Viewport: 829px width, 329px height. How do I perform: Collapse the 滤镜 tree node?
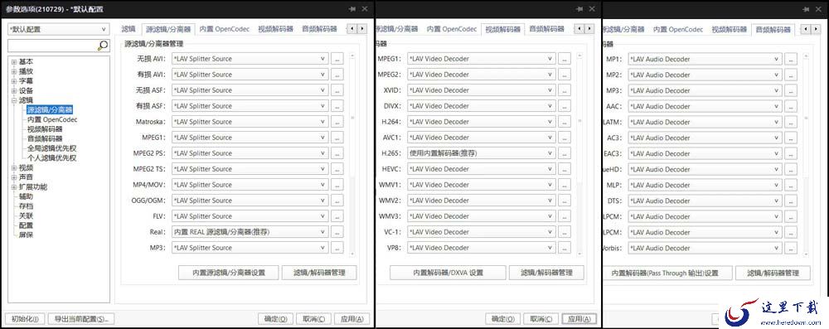14,100
